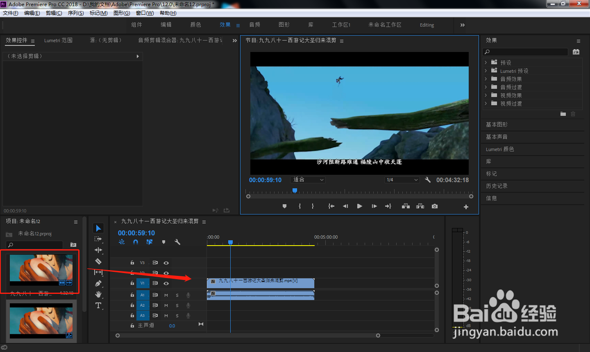The image size is (590, 352).
Task: Open 序列 menu
Action: point(76,13)
